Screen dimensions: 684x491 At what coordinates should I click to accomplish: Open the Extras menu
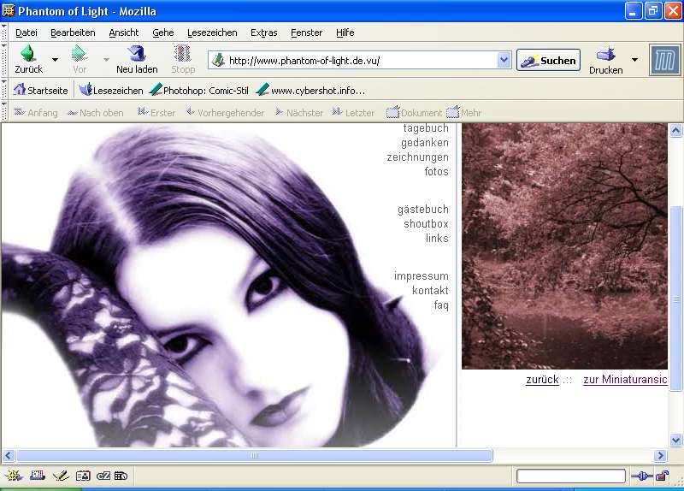point(263,33)
